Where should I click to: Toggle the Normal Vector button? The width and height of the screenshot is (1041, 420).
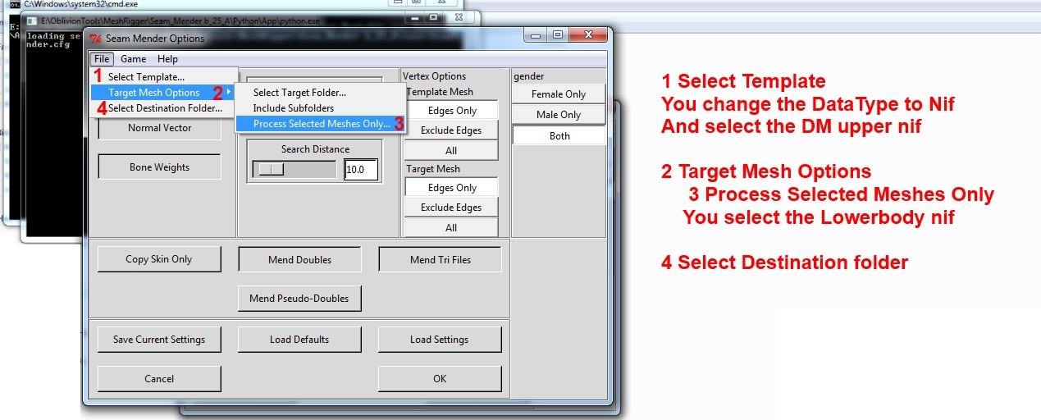[159, 128]
